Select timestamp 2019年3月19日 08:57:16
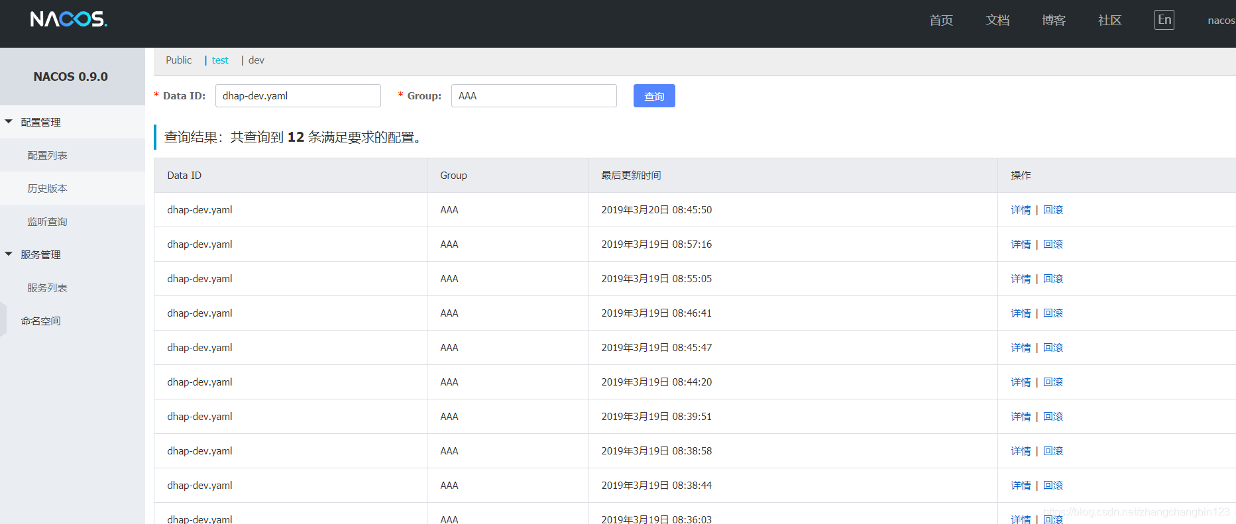Viewport: 1236px width, 524px height. tap(657, 244)
